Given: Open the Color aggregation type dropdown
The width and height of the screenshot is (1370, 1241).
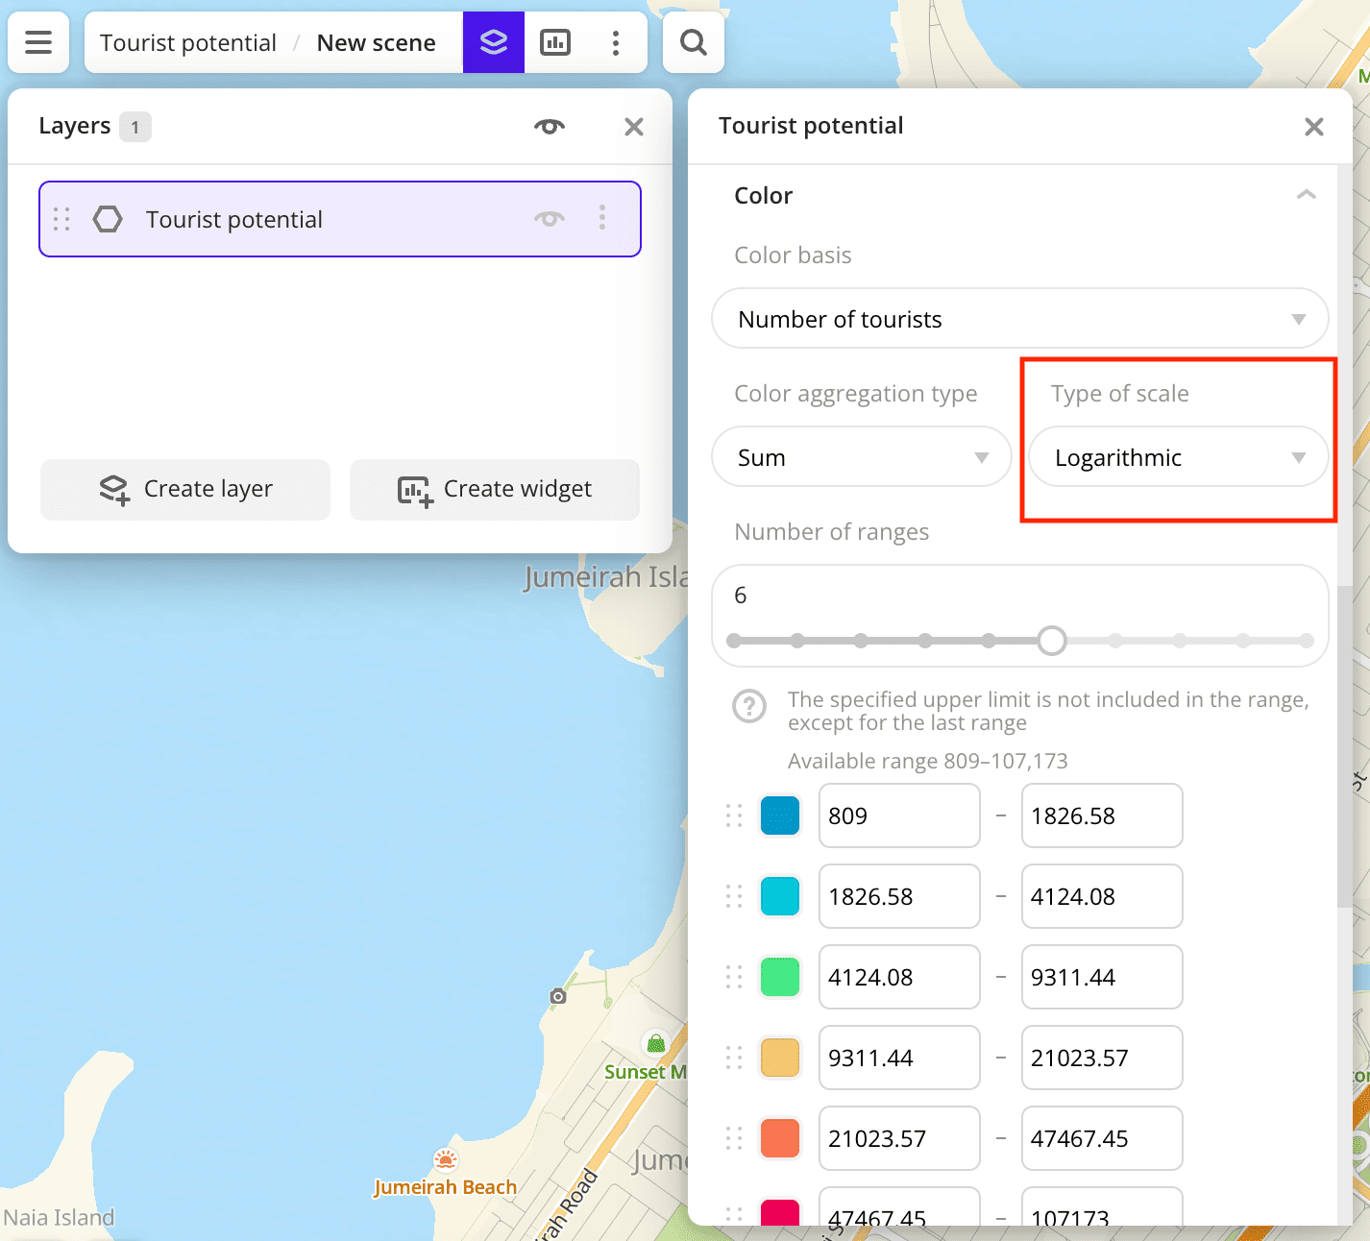Looking at the screenshot, I should 861,457.
